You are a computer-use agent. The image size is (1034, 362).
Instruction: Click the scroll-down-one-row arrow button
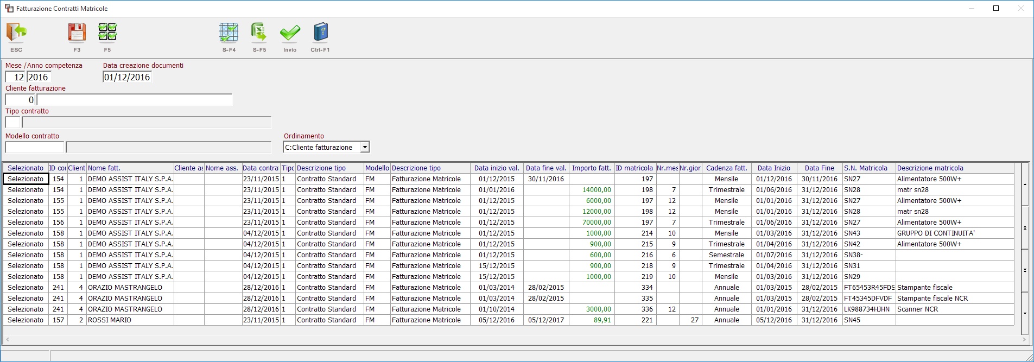tap(1025, 313)
